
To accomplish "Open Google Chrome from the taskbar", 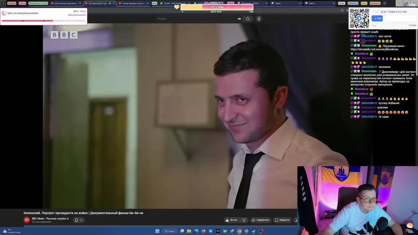I will 239,231.
